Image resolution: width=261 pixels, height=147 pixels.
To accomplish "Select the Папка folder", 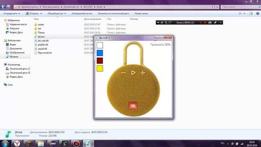I will (41, 33).
